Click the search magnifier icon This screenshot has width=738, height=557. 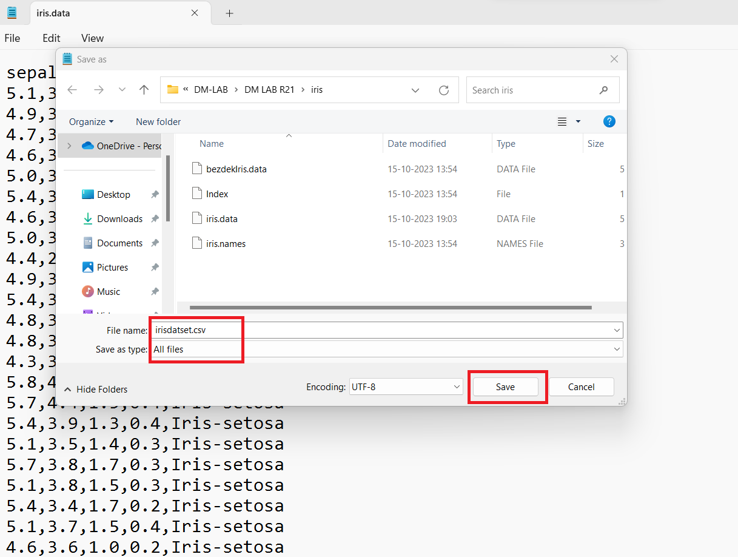point(603,90)
